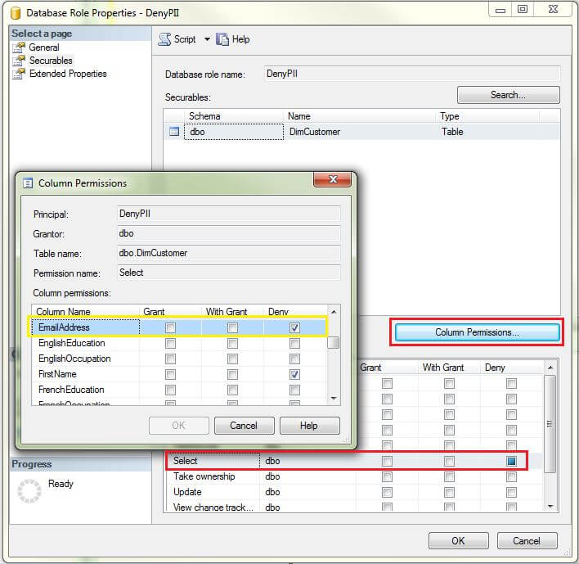Click the With Grant header in permissions grid
The width and height of the screenshot is (579, 564).
pyautogui.click(x=449, y=368)
